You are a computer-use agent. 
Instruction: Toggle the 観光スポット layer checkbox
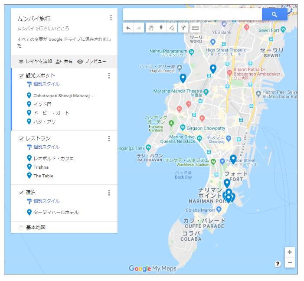[21, 76]
